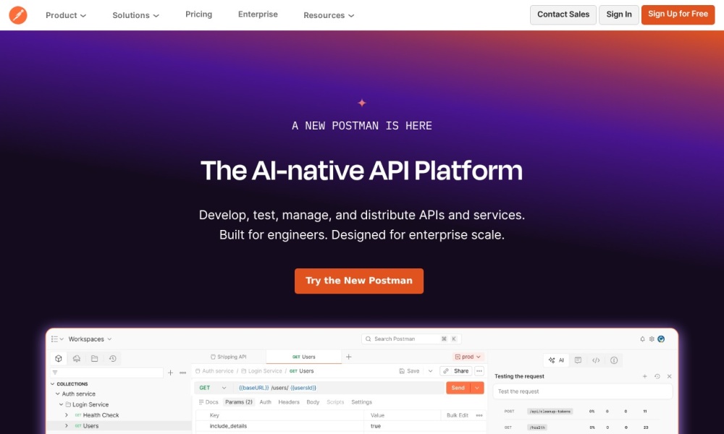Open the code snippet icon
The image size is (724, 434).
(x=596, y=360)
